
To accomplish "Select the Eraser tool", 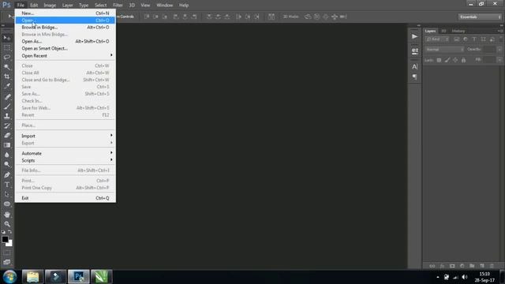I will pos(7,135).
